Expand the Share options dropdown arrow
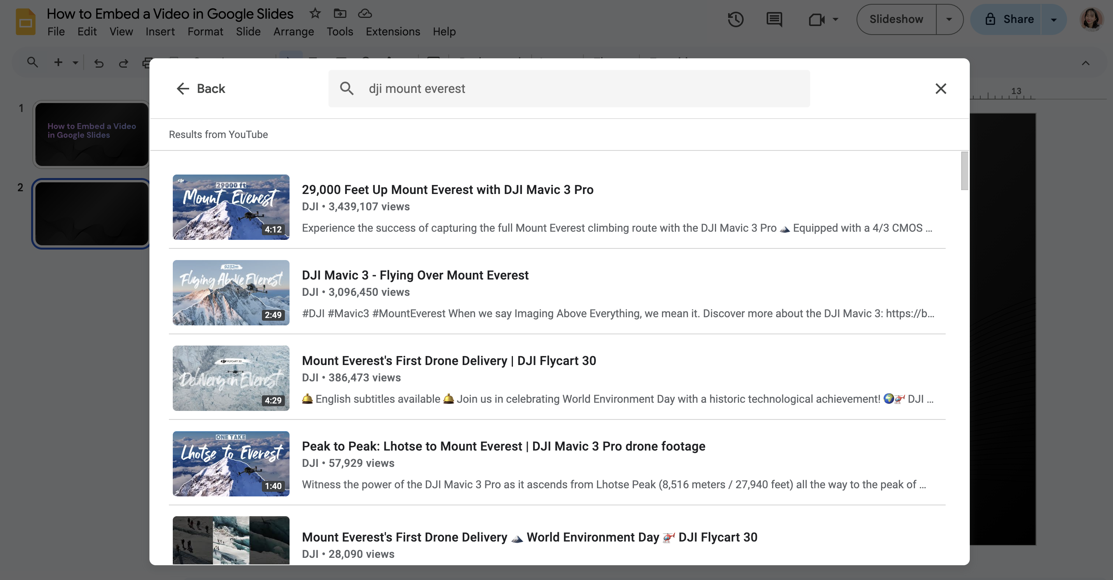 click(1053, 19)
